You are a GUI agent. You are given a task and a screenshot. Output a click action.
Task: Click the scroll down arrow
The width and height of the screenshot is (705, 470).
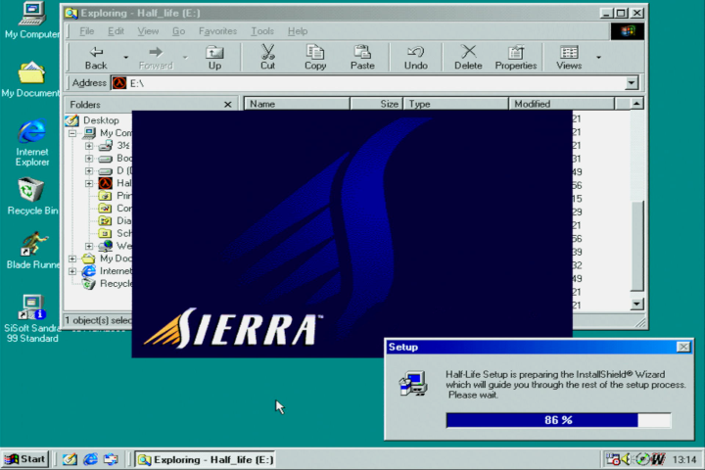(636, 305)
